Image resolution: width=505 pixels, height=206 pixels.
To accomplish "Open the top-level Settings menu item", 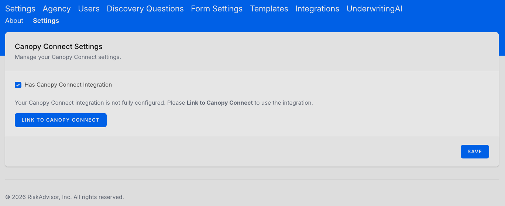I will click(20, 9).
